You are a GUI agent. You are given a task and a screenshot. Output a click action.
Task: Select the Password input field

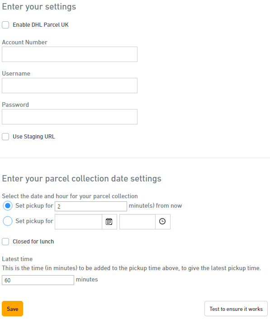click(70, 117)
